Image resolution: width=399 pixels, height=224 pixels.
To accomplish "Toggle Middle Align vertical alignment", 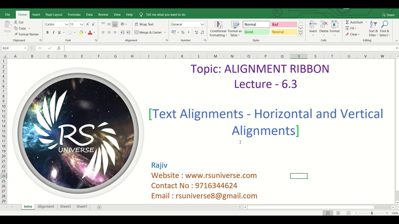I will 109,24.
